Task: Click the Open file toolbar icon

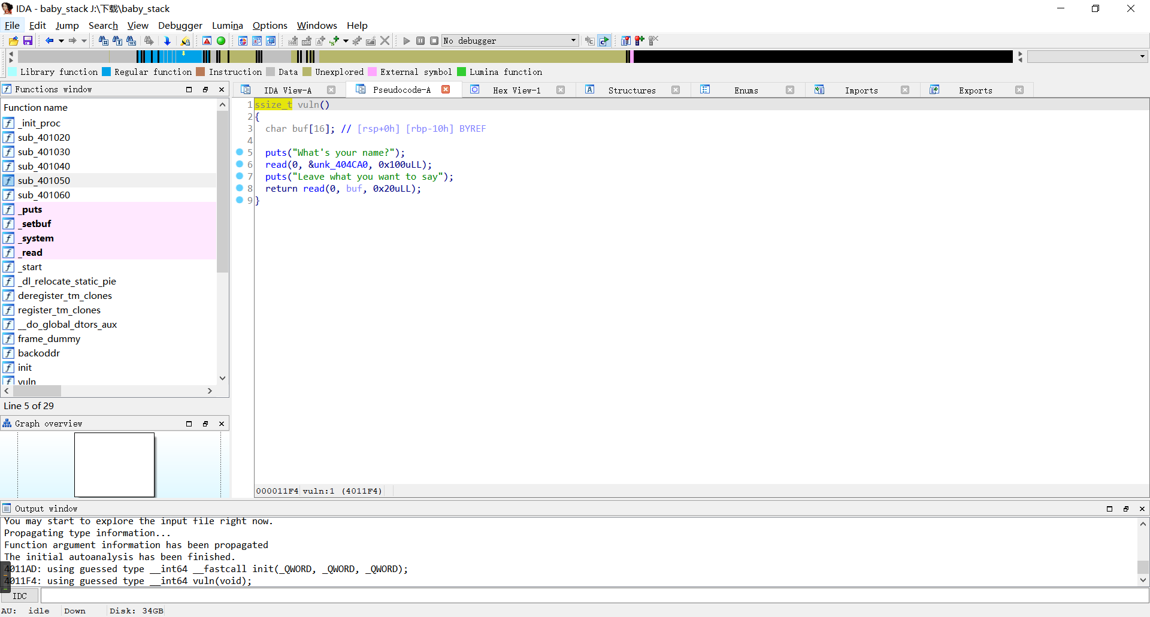Action: [13, 41]
